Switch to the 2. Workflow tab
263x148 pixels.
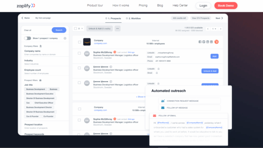pos(133,18)
